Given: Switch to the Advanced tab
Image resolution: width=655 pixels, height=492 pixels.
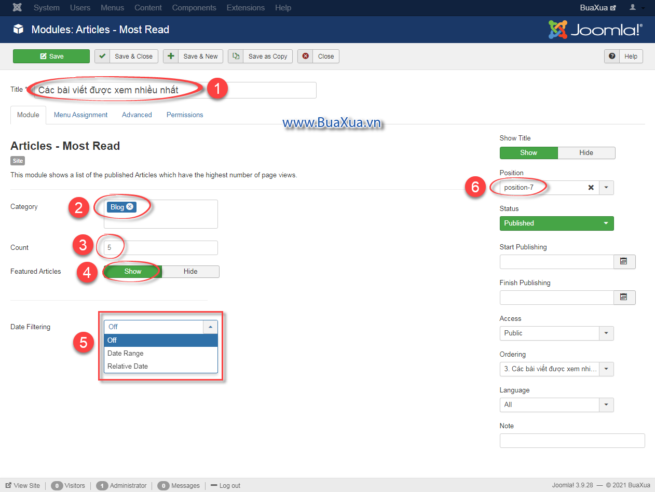Looking at the screenshot, I should pos(137,115).
